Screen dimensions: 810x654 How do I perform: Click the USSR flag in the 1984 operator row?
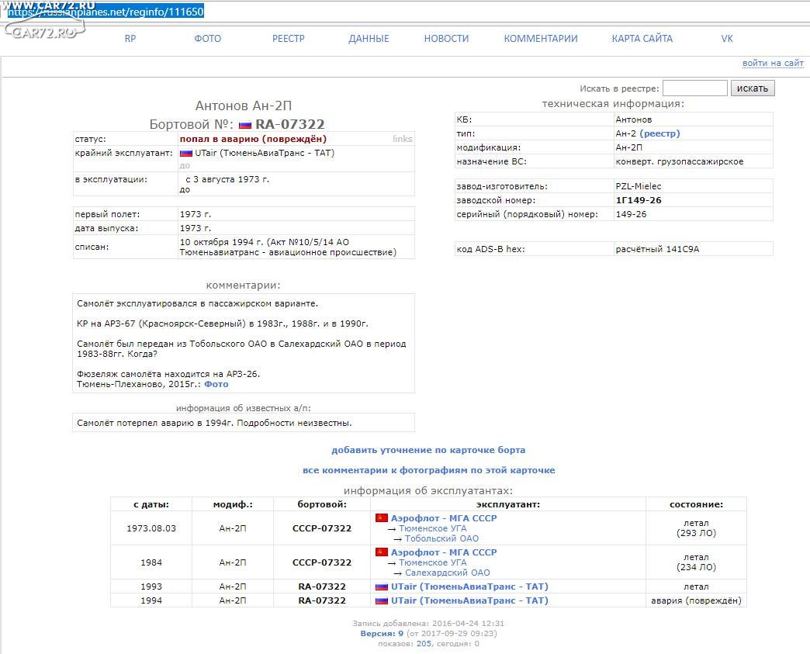[382, 552]
